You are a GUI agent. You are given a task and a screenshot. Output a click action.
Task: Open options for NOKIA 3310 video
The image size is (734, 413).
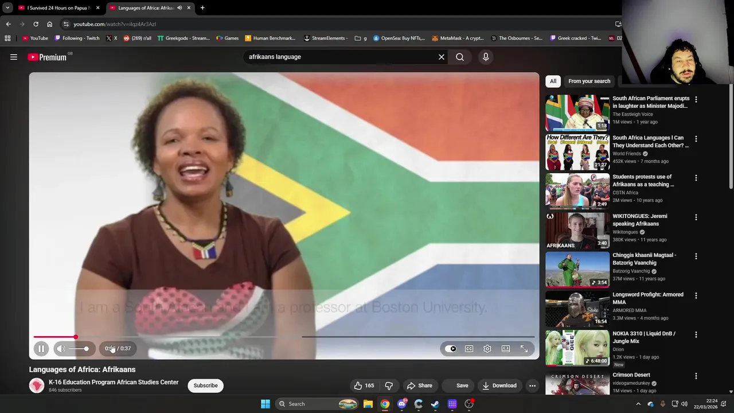696,334
